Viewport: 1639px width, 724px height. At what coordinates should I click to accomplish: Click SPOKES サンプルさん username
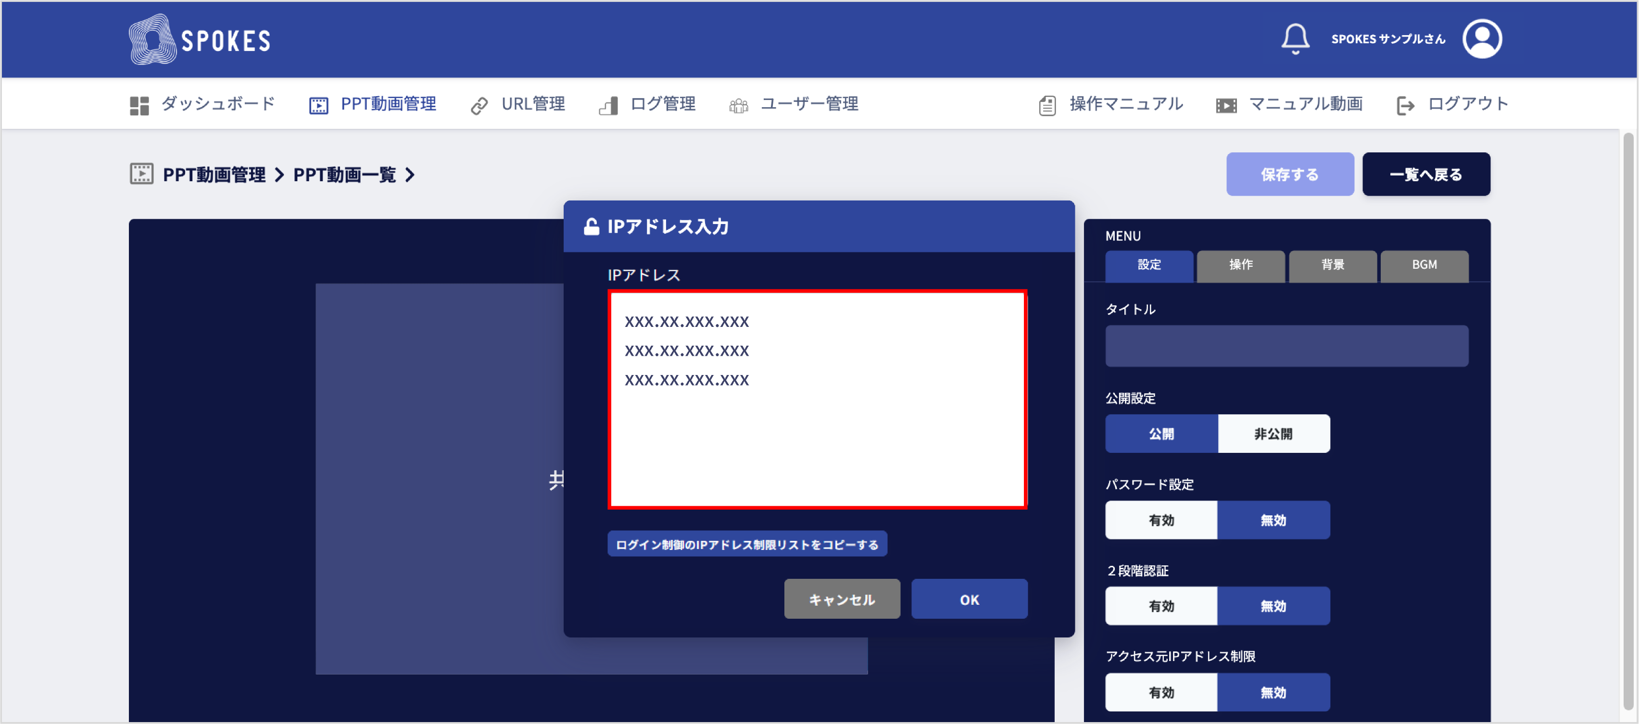coord(1387,39)
